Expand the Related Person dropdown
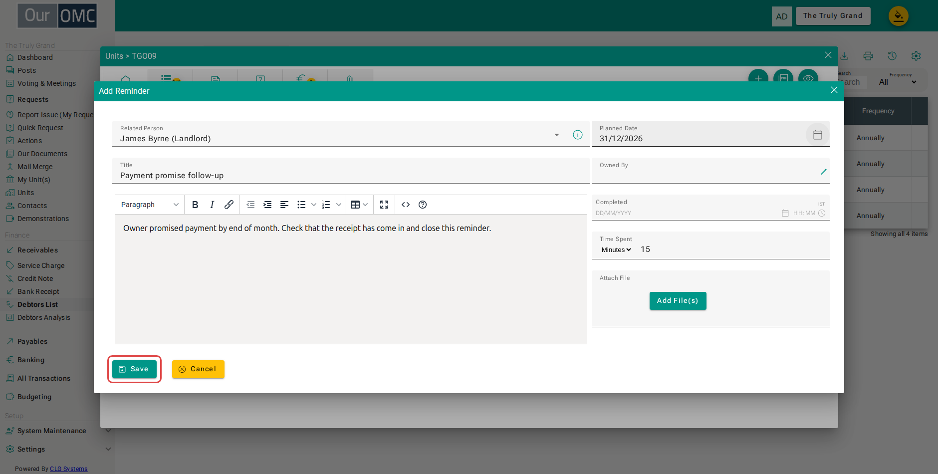 [557, 135]
